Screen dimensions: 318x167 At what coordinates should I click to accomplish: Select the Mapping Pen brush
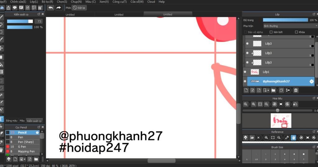point(22,151)
